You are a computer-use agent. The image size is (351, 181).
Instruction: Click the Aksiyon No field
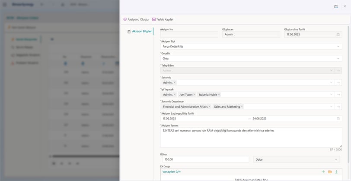189,34
